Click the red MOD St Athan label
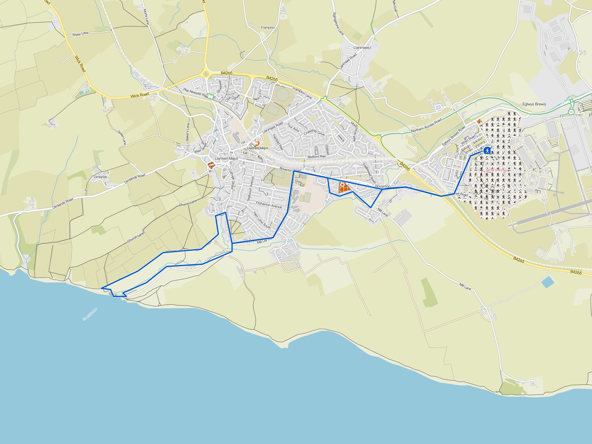This screenshot has height=444, width=592. (496, 170)
